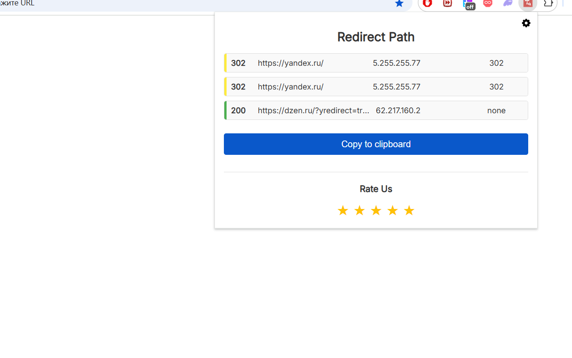Click Copy to clipboard button
572x358 pixels.
[x=376, y=144]
